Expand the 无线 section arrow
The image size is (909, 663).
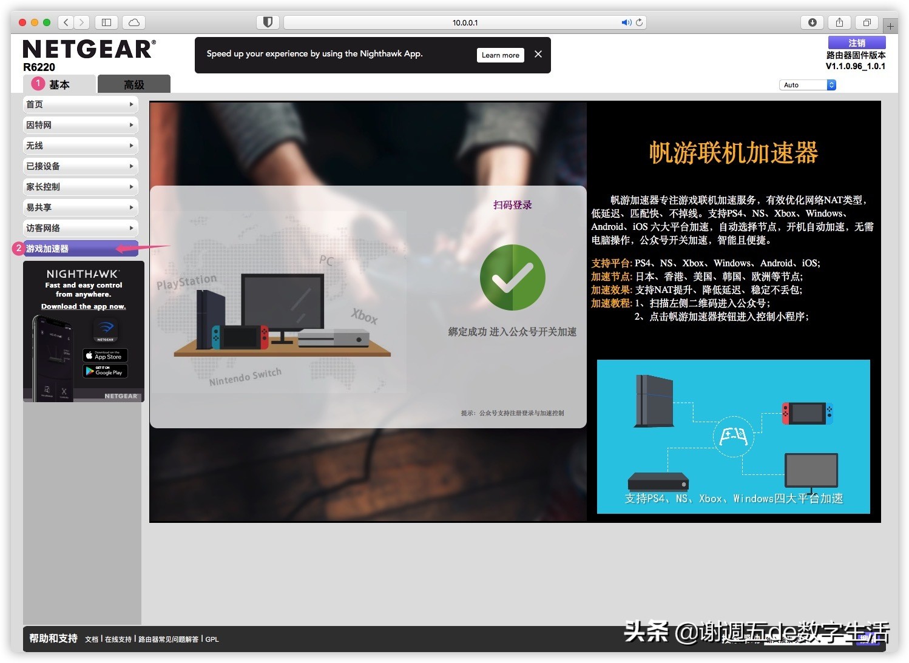131,146
